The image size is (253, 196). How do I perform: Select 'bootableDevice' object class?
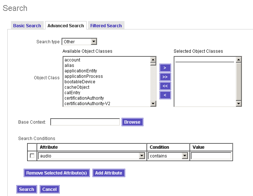(x=107, y=82)
